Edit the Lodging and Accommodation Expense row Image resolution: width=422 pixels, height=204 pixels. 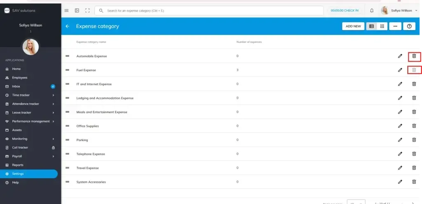click(x=400, y=98)
